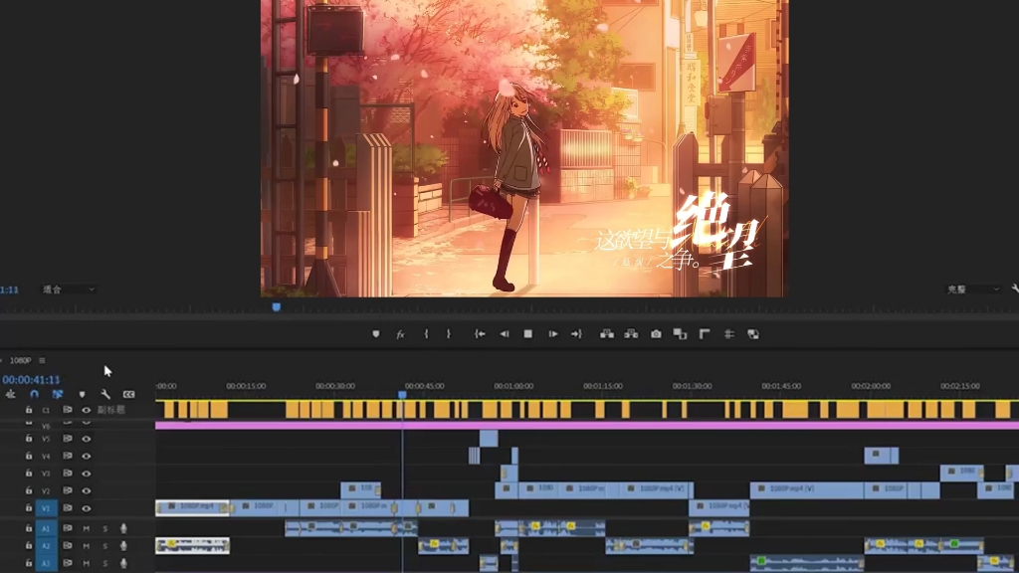Screen dimensions: 1019x573
Task: Open the 适合 zoom level dropdown
Action: tap(69, 289)
